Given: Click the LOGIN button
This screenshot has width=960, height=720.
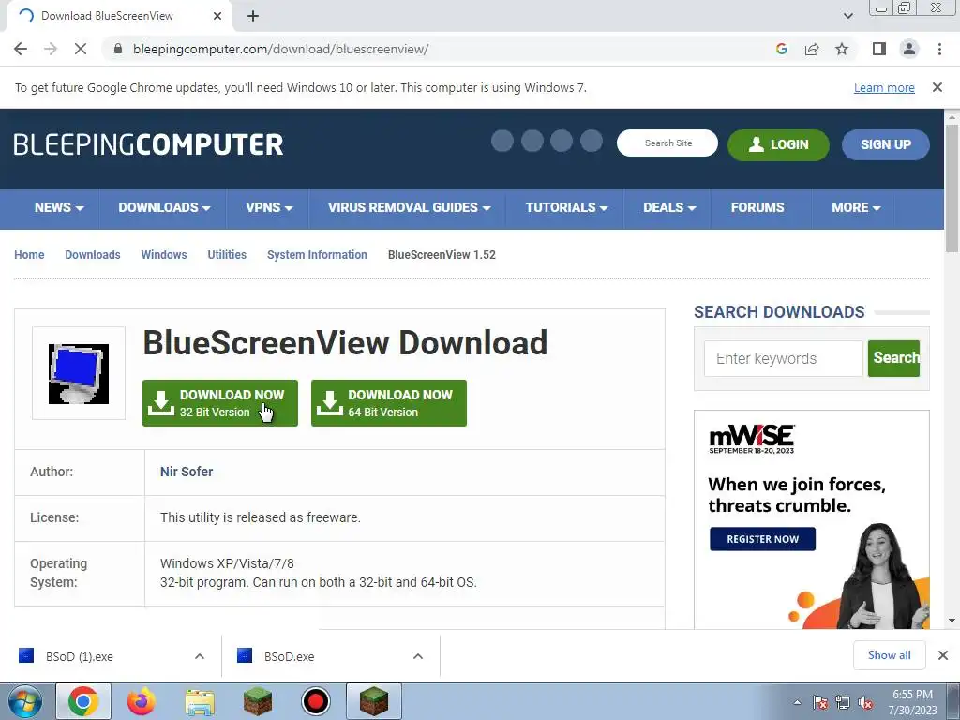Looking at the screenshot, I should (x=778, y=144).
